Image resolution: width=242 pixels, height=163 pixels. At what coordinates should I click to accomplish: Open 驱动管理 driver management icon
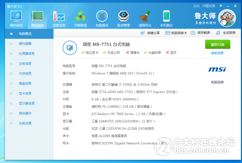[123, 16]
